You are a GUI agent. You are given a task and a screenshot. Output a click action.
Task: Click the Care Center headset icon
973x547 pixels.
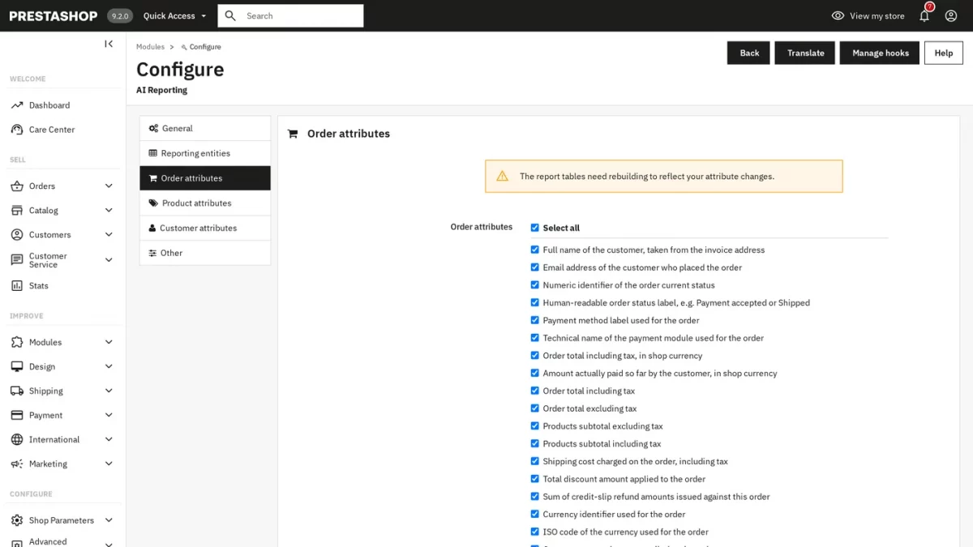pyautogui.click(x=17, y=130)
